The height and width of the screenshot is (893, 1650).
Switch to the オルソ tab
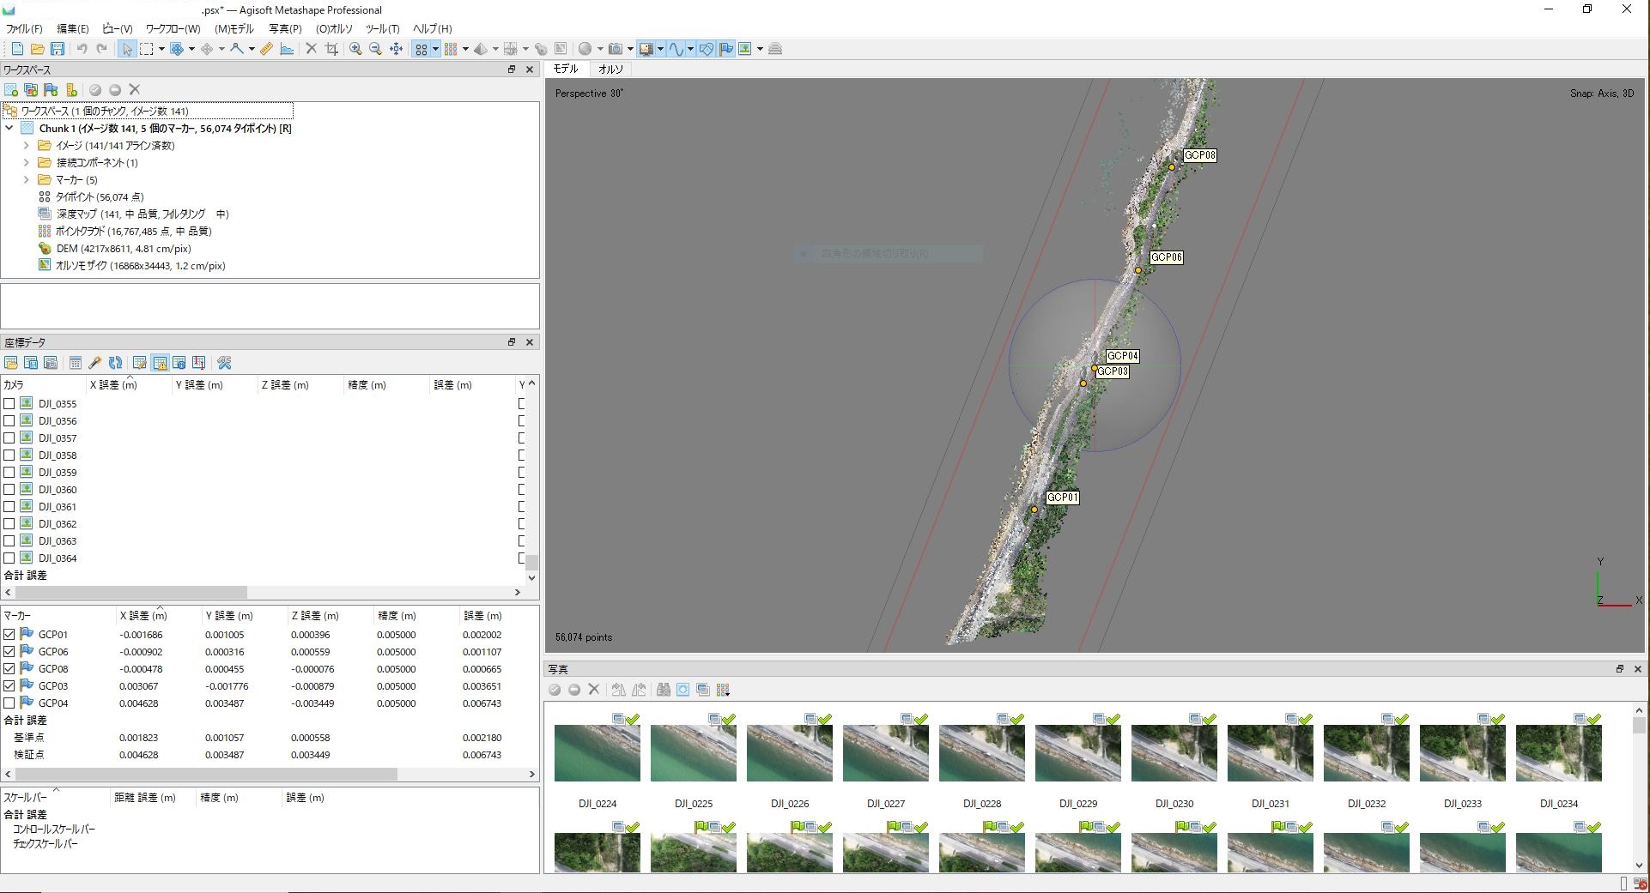610,69
